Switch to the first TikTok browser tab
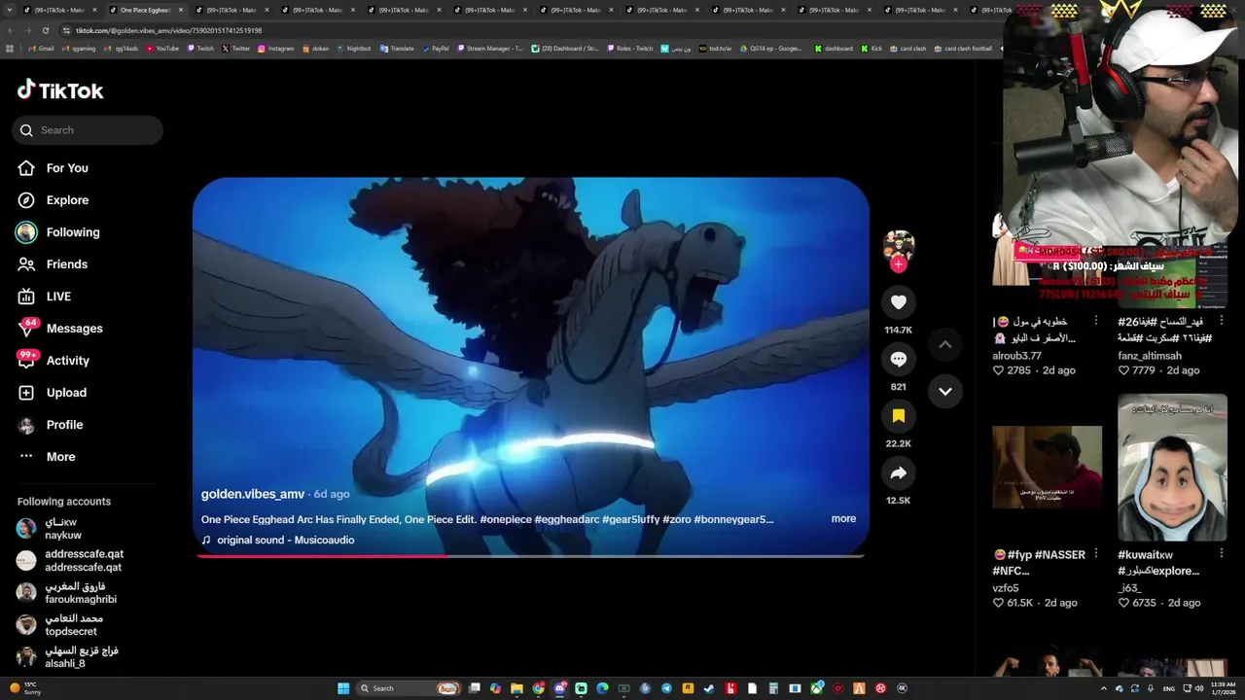Viewport: 1245px width, 700px height. click(58, 10)
